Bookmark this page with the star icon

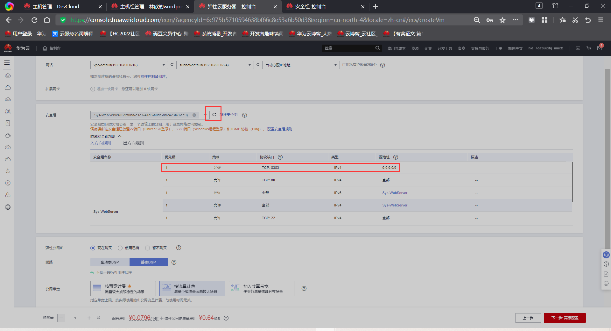[502, 20]
